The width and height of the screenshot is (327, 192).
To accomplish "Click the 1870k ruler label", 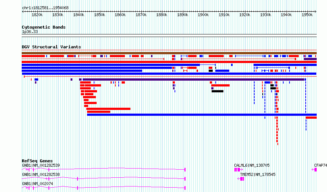I will [141, 15].
